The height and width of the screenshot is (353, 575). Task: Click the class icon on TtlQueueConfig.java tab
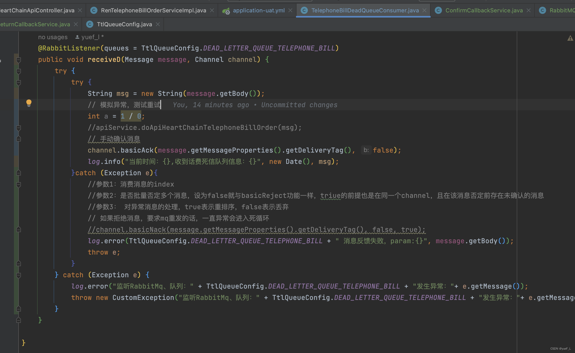point(89,24)
